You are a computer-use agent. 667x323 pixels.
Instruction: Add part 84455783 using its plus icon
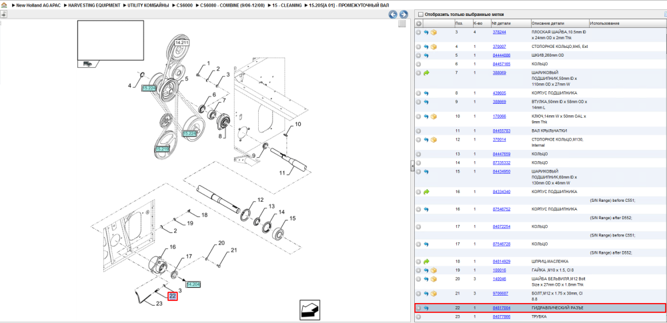(419, 131)
